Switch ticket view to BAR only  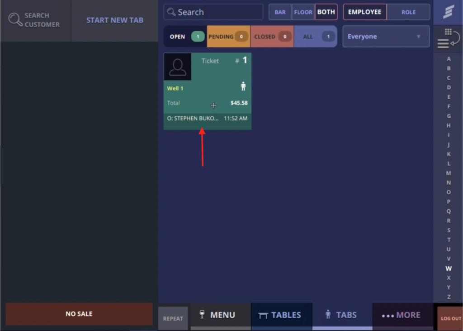point(280,12)
